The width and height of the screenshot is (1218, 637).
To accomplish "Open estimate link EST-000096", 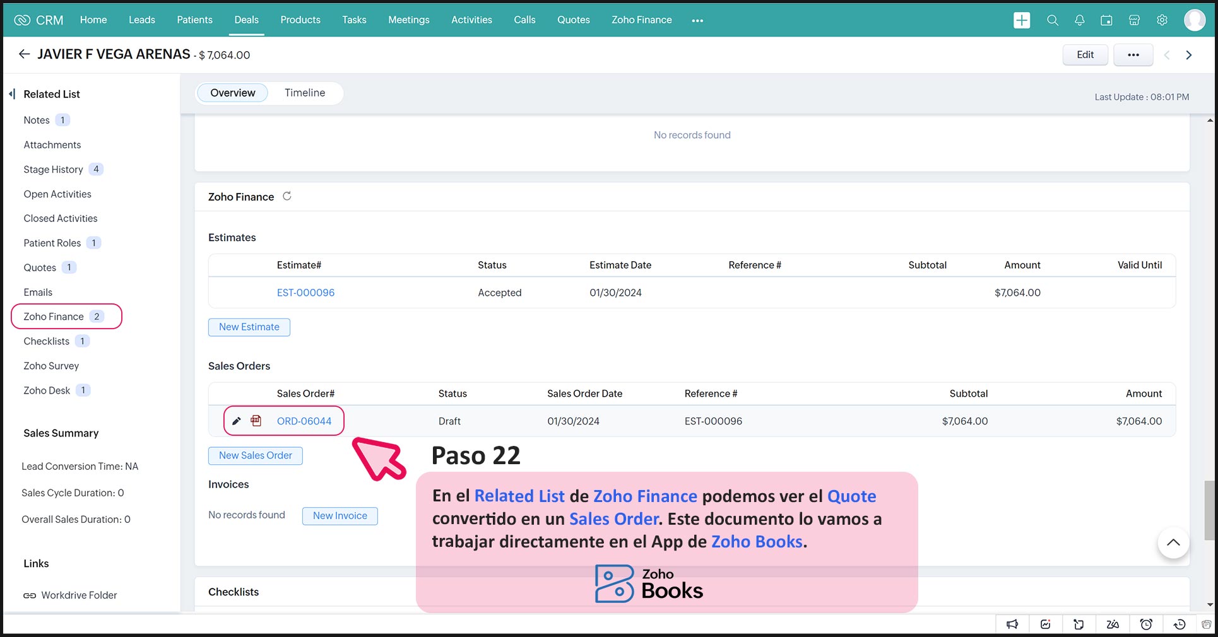I will pos(305,293).
